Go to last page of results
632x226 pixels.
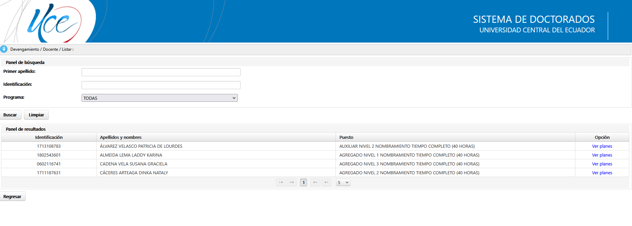pyautogui.click(x=326, y=182)
